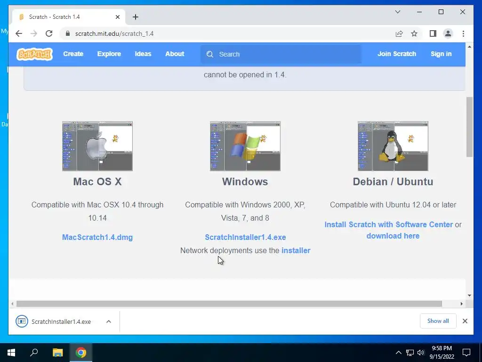The width and height of the screenshot is (482, 362).
Task: Click the download here link
Action: coord(393,236)
